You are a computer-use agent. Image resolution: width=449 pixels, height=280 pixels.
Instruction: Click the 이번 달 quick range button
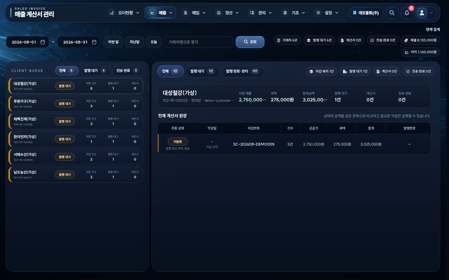(x=113, y=42)
